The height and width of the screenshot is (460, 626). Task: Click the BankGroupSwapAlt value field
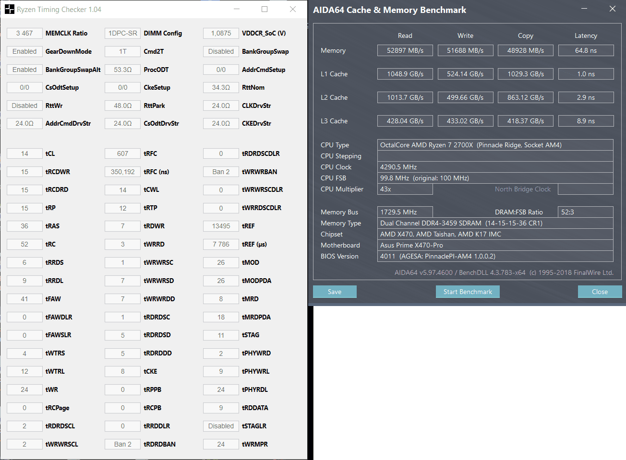pyautogui.click(x=24, y=70)
